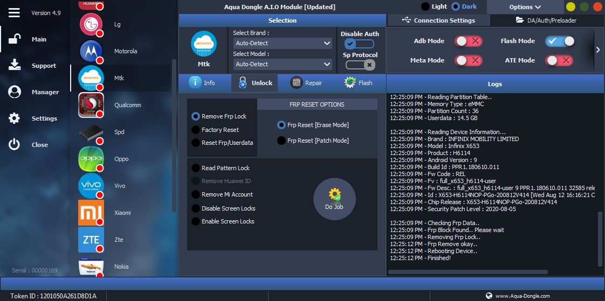Toggle the Sp Protocol switch
Screen dimensions: 605x301
pyautogui.click(x=360, y=65)
